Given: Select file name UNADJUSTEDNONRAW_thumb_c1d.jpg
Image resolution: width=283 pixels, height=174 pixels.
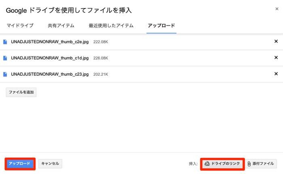Looking at the screenshot, I should (50, 58).
